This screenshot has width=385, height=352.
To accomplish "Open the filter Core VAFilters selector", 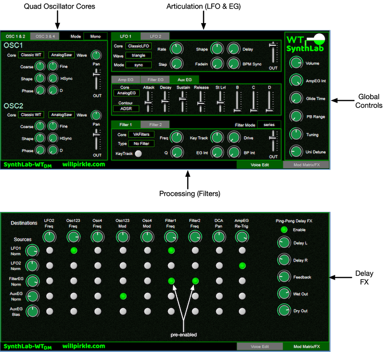I will pos(141,134).
